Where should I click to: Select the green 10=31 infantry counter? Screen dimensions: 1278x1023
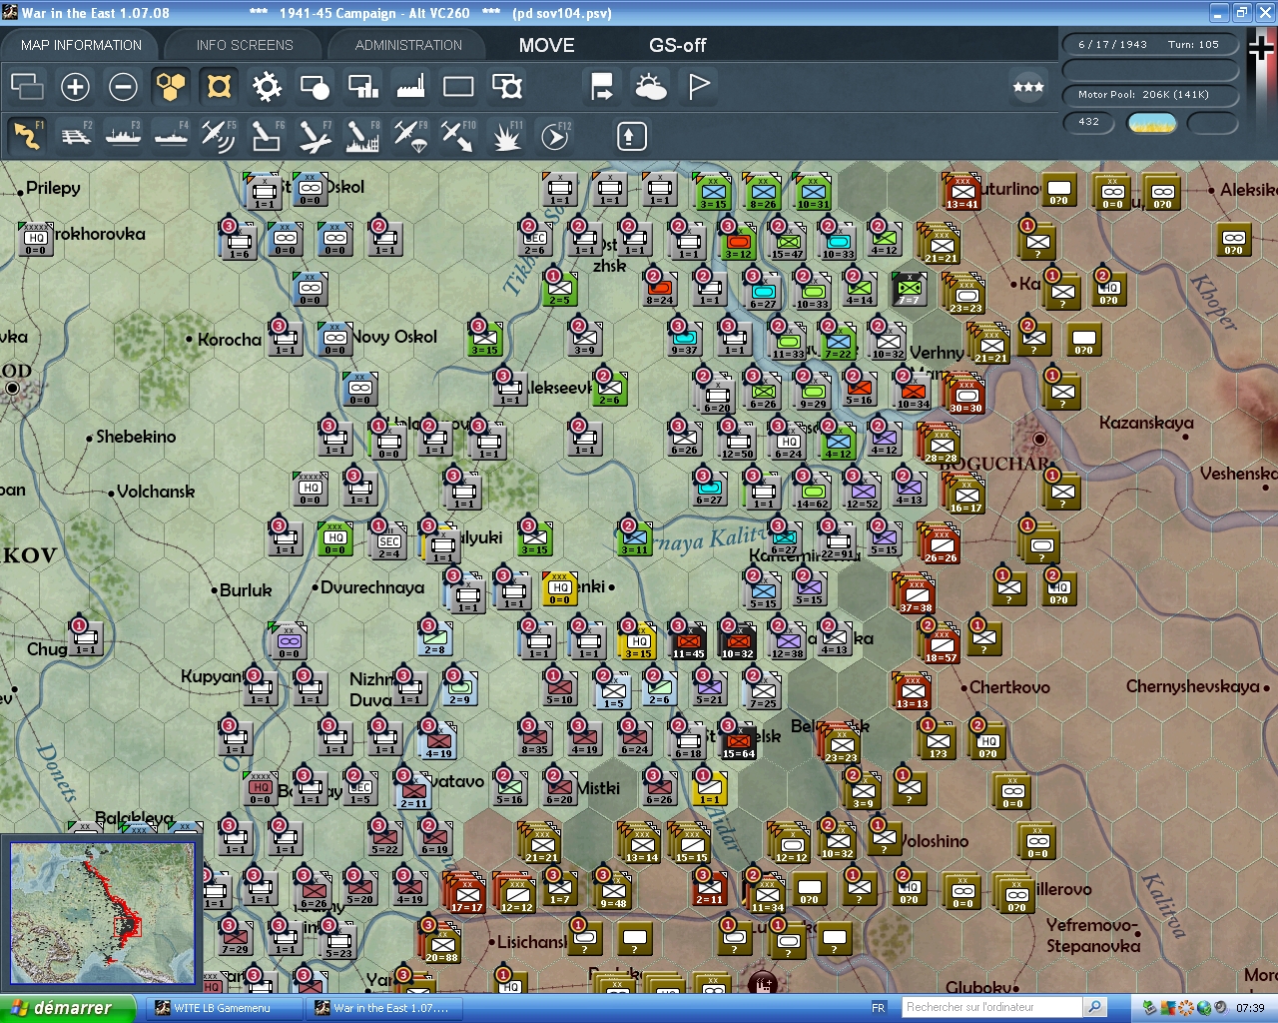coord(813,192)
